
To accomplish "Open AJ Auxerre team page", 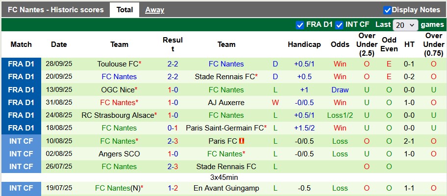I will tap(226, 103).
